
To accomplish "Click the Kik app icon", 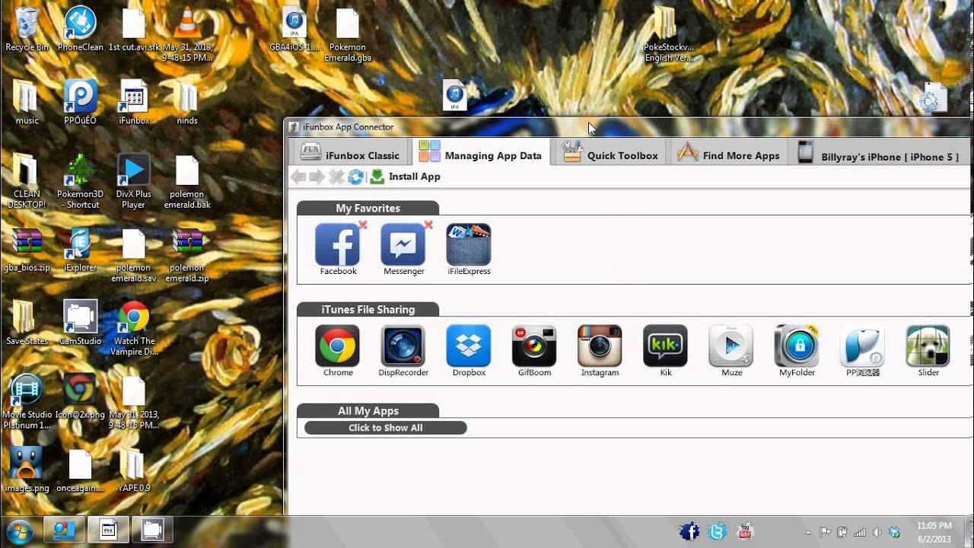I will coord(665,346).
